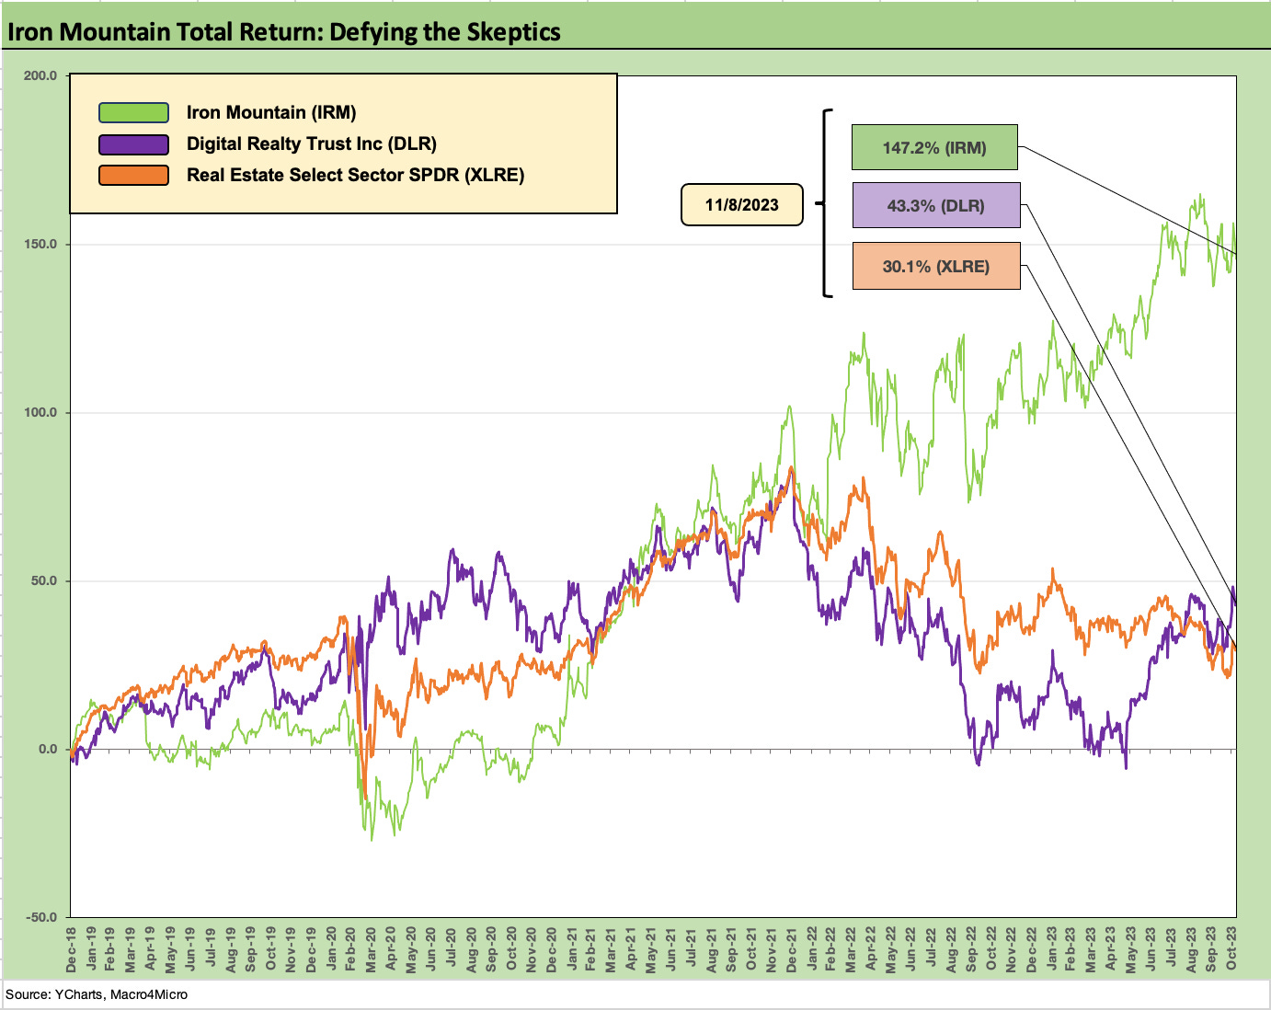Viewport: 1271px width, 1010px height.
Task: Click the Jan-23 x-axis label
Action: tap(1051, 949)
